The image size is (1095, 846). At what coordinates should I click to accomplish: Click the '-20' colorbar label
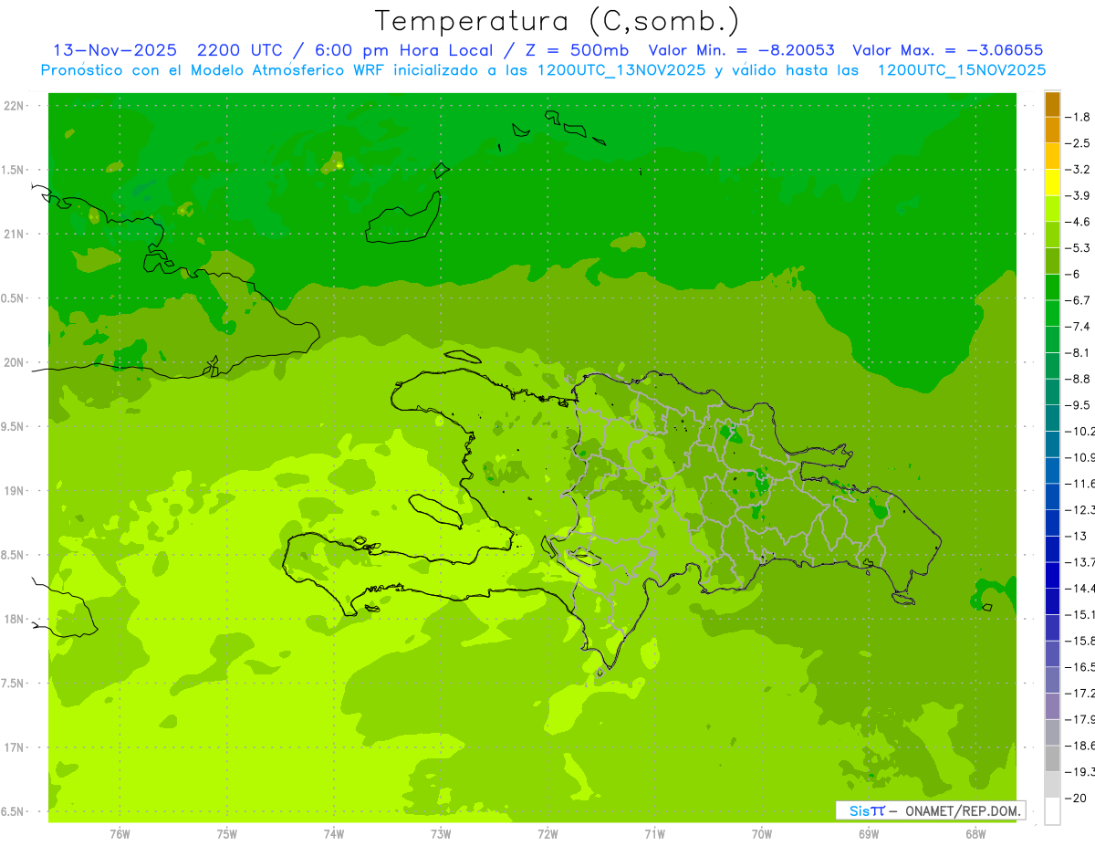[1076, 799]
